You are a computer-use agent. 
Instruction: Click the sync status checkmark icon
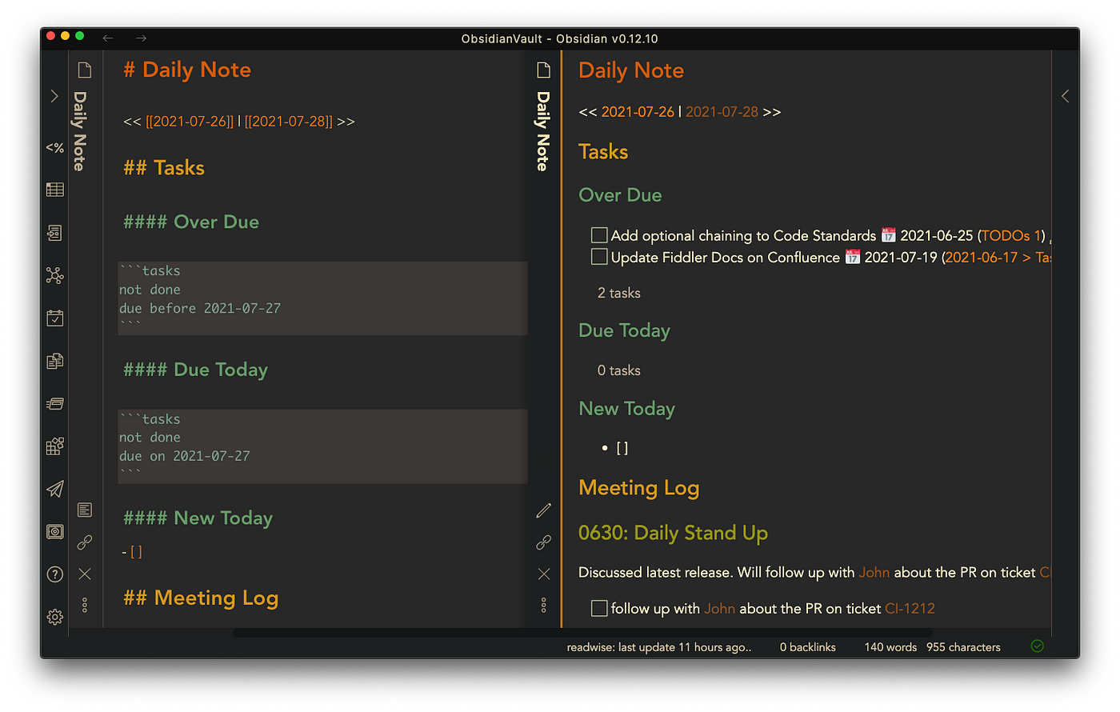1038,646
